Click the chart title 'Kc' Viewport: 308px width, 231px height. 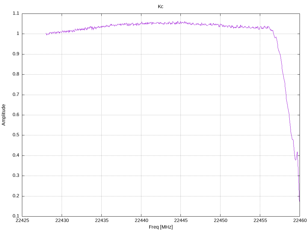coord(161,6)
